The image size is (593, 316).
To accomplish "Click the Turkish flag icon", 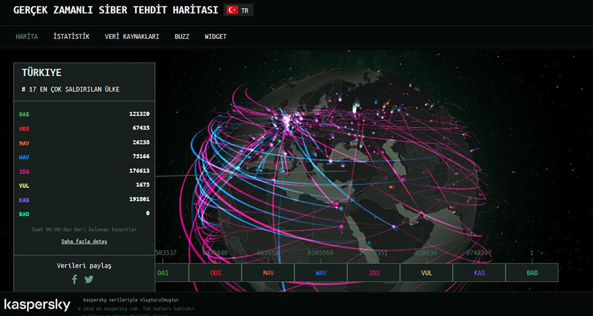I will click(x=232, y=11).
